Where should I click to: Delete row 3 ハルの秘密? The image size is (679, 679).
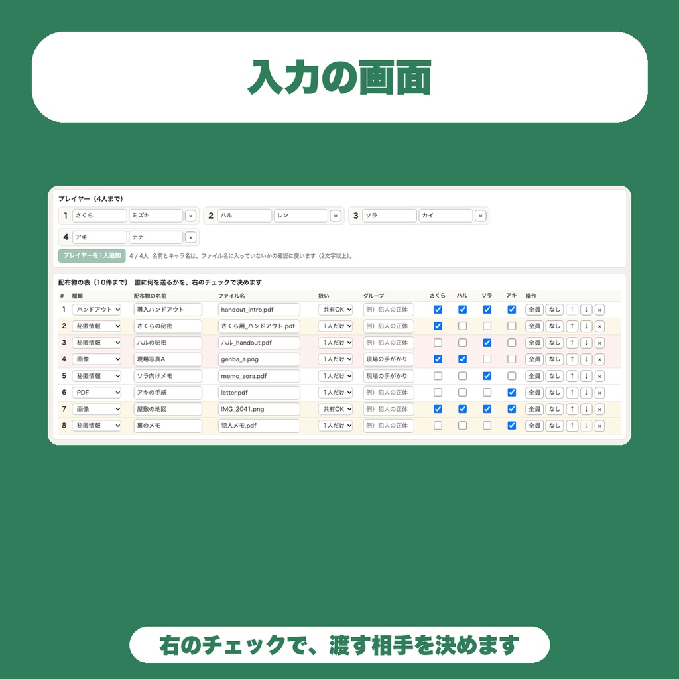599,343
